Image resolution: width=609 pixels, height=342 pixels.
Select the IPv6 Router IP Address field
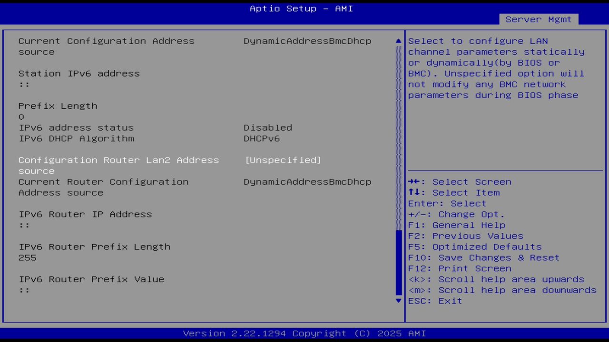point(85,214)
